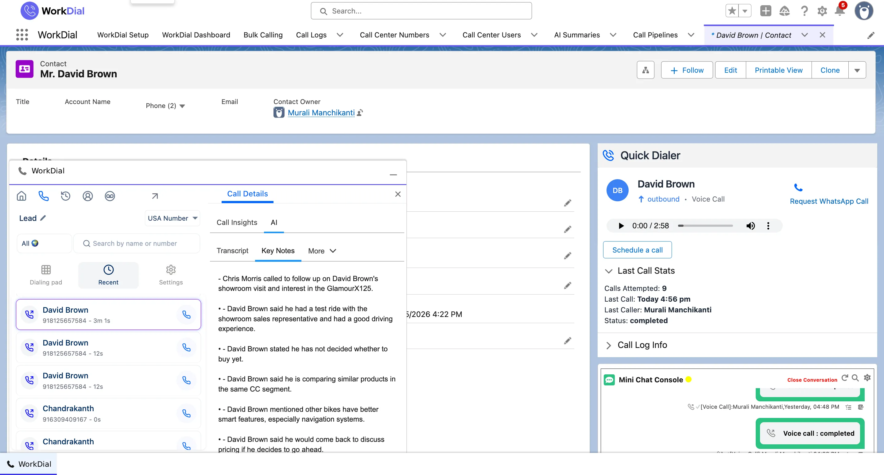
Task: Open the softphone home icon
Action: pyautogui.click(x=21, y=196)
